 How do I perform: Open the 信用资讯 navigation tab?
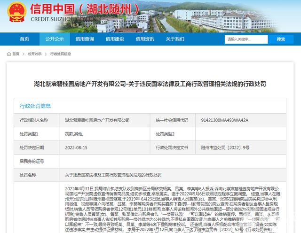click(x=145, y=39)
